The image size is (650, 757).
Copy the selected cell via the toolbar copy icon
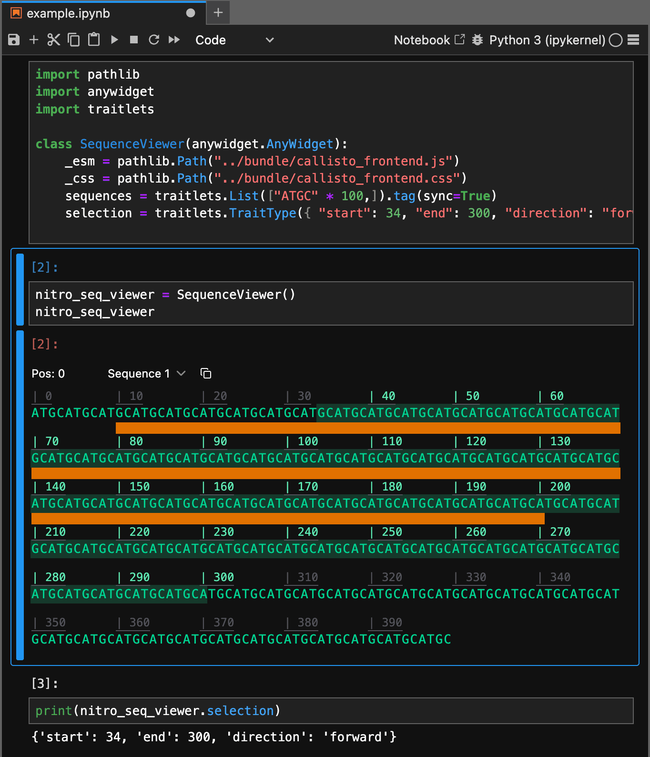click(x=74, y=40)
